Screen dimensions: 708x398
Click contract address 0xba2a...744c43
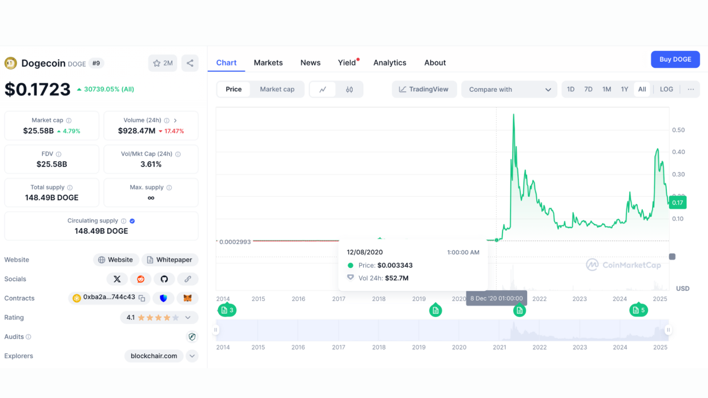coord(109,297)
